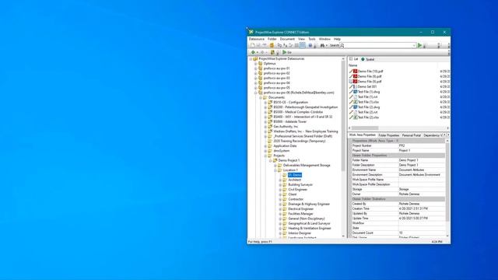498x280 pixels.
Task: Open the search box dropdown arrow
Action: (414, 45)
